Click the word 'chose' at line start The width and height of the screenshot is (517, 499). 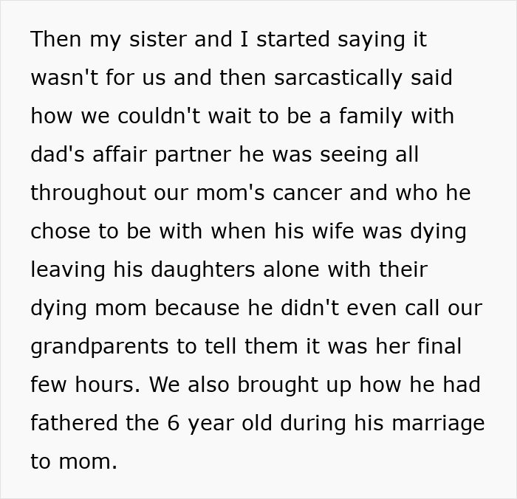click(61, 231)
